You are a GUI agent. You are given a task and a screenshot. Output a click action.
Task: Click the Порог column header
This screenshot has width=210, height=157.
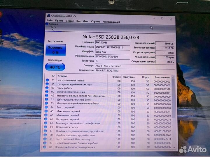143,77
